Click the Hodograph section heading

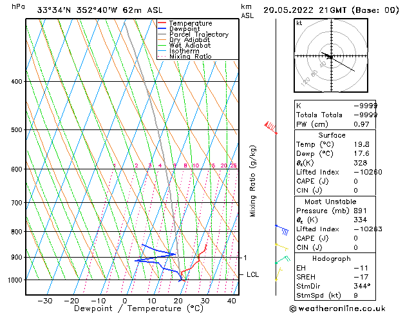[x=332, y=259]
